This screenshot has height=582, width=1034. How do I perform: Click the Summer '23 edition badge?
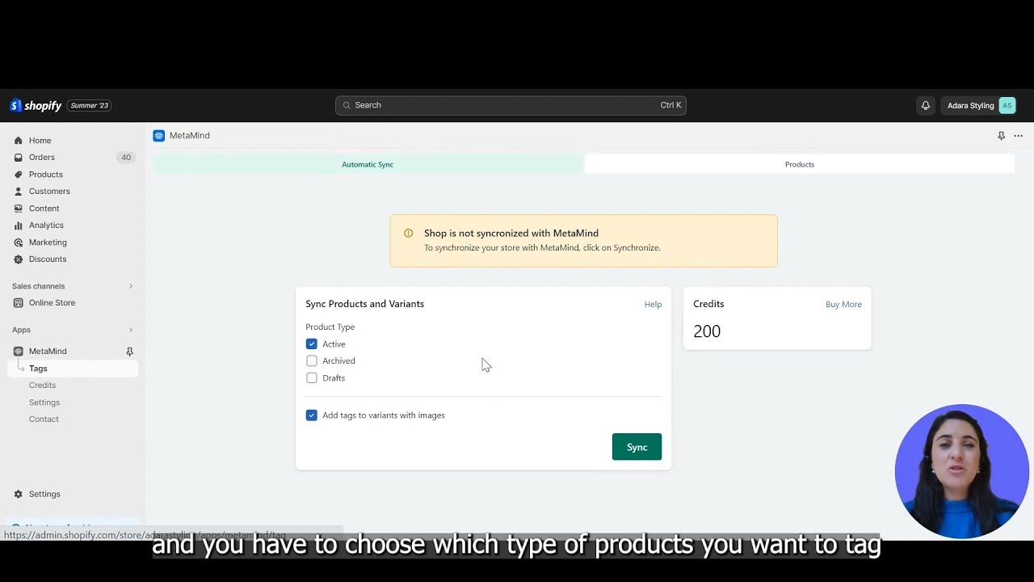pos(89,106)
